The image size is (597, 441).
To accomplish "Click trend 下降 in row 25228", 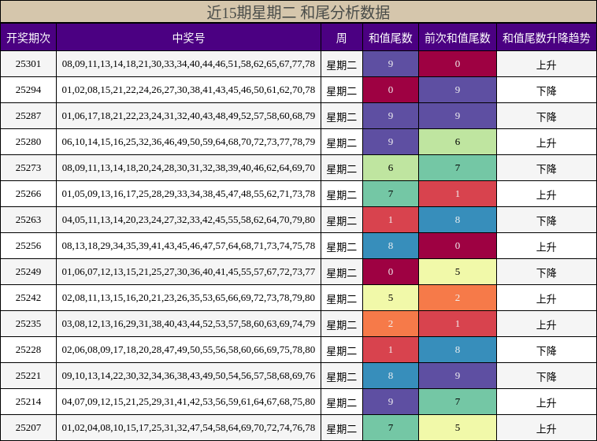I will 547,350.
